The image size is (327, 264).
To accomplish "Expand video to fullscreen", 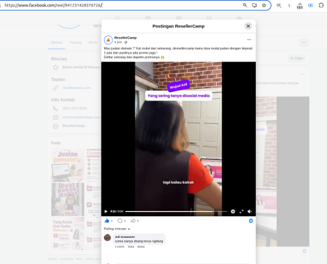I will point(241,212).
